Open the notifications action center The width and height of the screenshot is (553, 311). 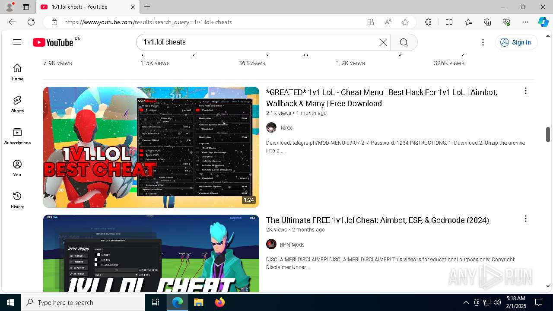pos(539,302)
